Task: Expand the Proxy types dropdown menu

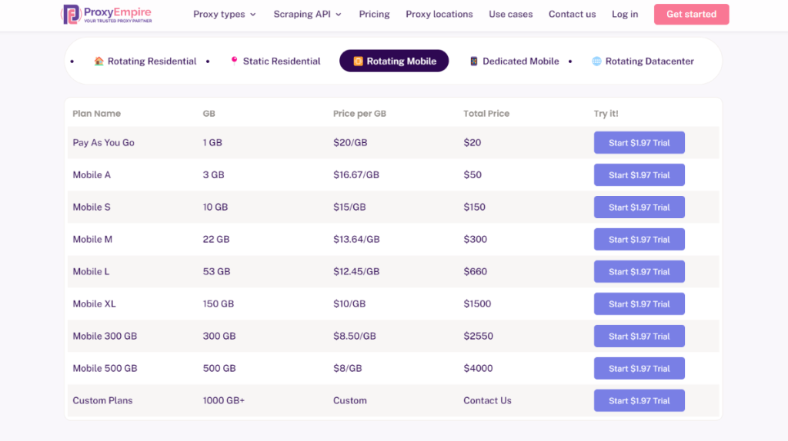Action: tap(225, 15)
